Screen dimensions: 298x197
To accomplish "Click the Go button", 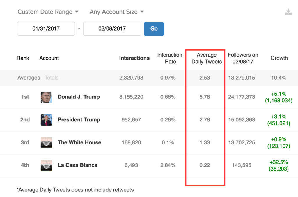I will tap(154, 29).
